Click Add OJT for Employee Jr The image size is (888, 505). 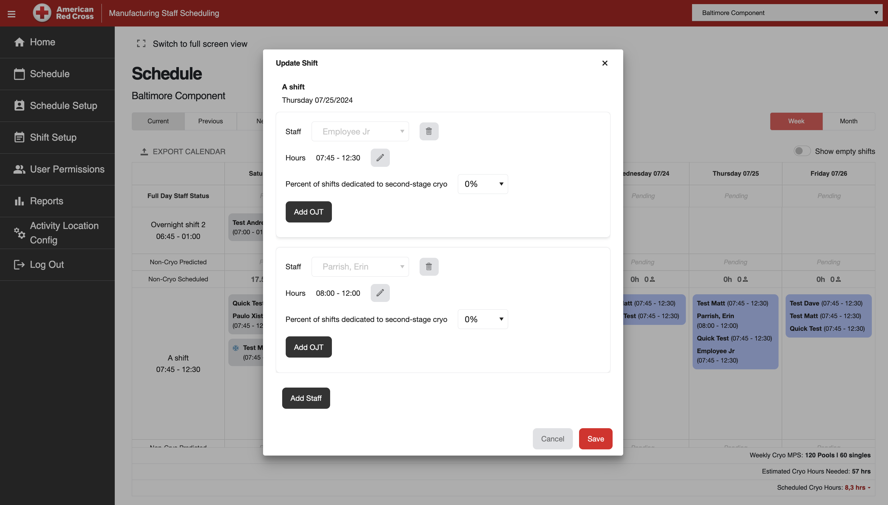coord(309,212)
